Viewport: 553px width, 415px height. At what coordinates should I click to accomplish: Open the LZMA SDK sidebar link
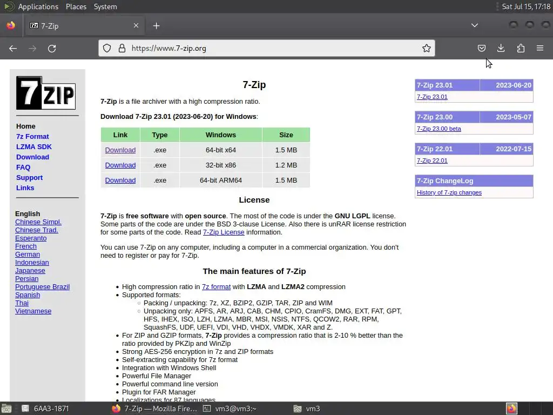coord(34,147)
